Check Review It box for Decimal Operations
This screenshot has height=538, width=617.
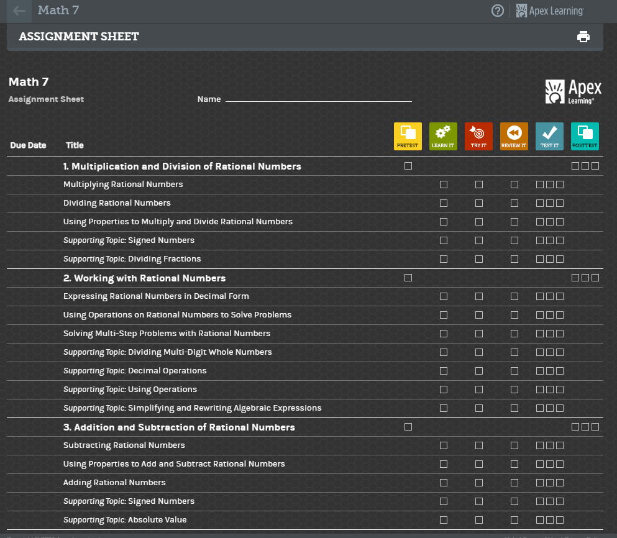[x=514, y=371]
